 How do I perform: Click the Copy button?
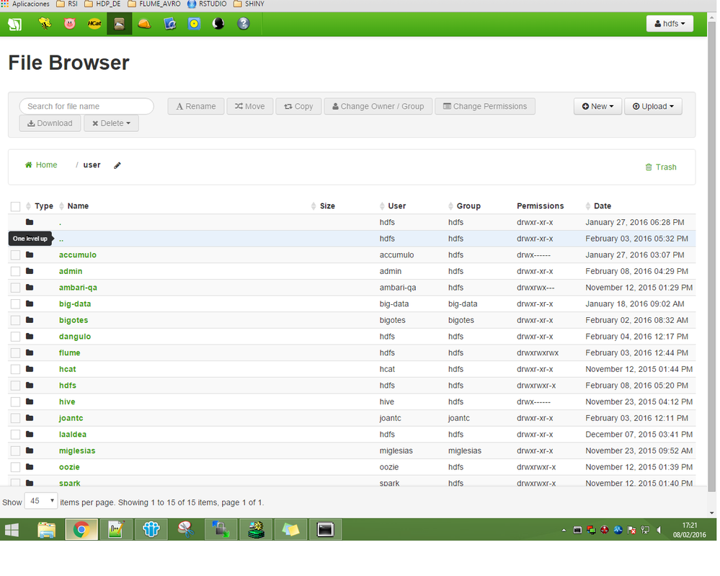[298, 107]
